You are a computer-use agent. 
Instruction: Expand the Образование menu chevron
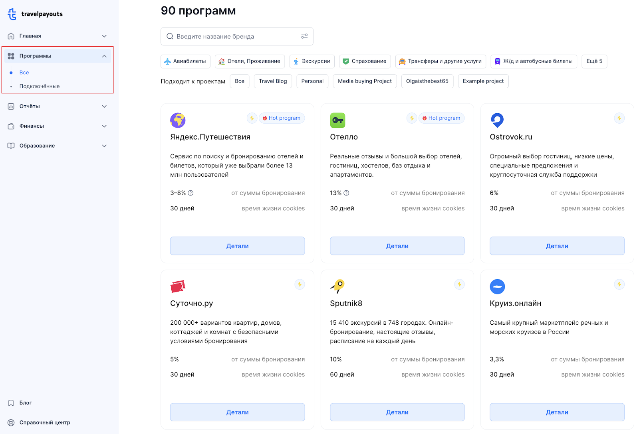coord(104,146)
